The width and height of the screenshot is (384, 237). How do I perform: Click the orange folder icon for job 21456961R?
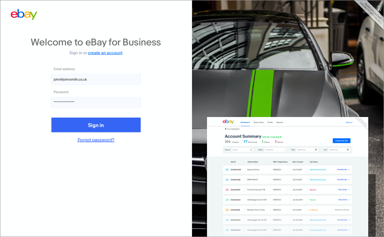(x=227, y=210)
